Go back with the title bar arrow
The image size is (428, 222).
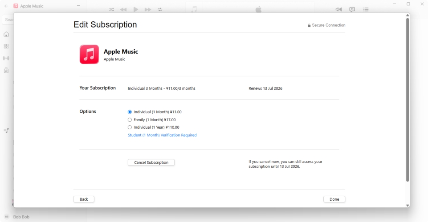tap(6, 6)
